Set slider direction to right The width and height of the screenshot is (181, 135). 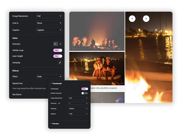(60, 44)
